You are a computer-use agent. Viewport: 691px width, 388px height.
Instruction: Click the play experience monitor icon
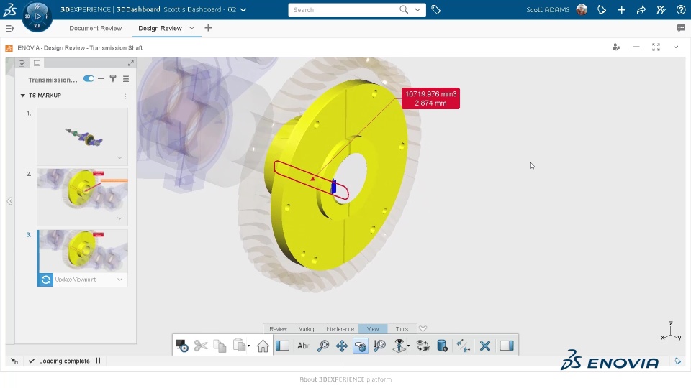pos(181,346)
